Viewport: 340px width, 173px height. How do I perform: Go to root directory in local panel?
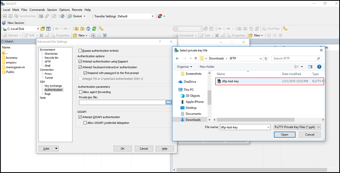coord(83,29)
